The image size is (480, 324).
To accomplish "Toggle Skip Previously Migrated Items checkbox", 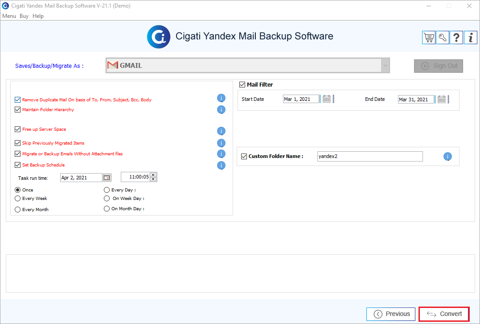I will [17, 143].
